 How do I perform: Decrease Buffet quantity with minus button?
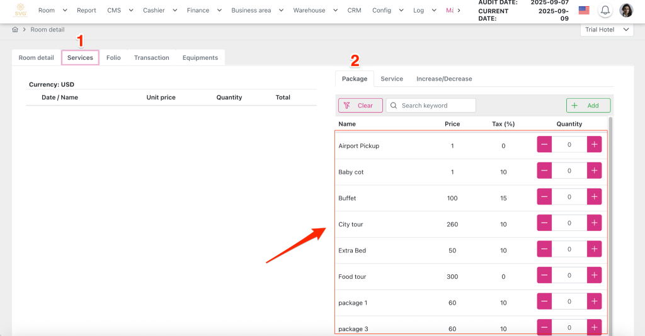tap(544, 197)
